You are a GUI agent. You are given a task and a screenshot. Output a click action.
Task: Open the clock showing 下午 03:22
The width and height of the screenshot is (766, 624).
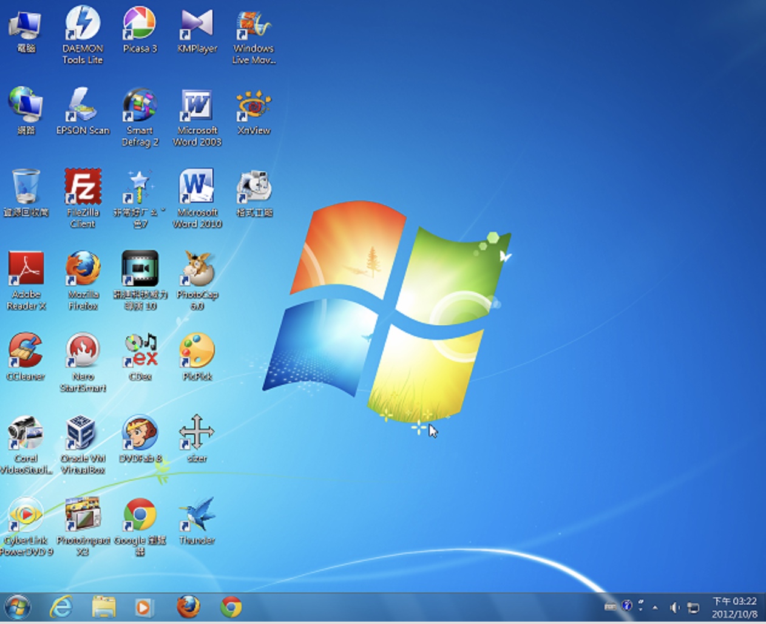[734, 608]
